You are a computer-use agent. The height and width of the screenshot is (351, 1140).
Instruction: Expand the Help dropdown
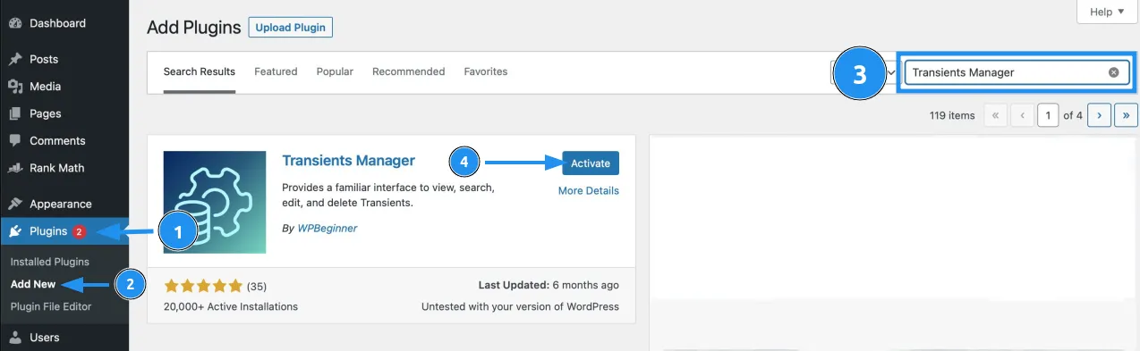tap(1107, 12)
